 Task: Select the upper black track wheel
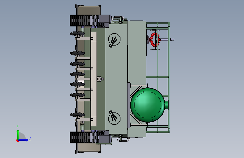click(x=84, y=21)
